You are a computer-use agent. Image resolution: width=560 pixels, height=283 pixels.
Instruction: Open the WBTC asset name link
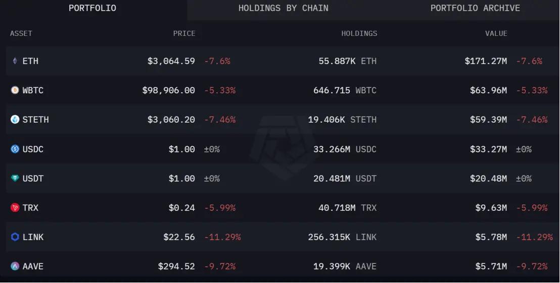[x=33, y=90]
